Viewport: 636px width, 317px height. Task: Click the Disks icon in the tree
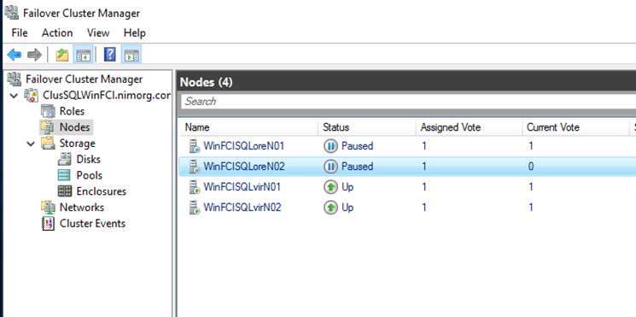65,159
